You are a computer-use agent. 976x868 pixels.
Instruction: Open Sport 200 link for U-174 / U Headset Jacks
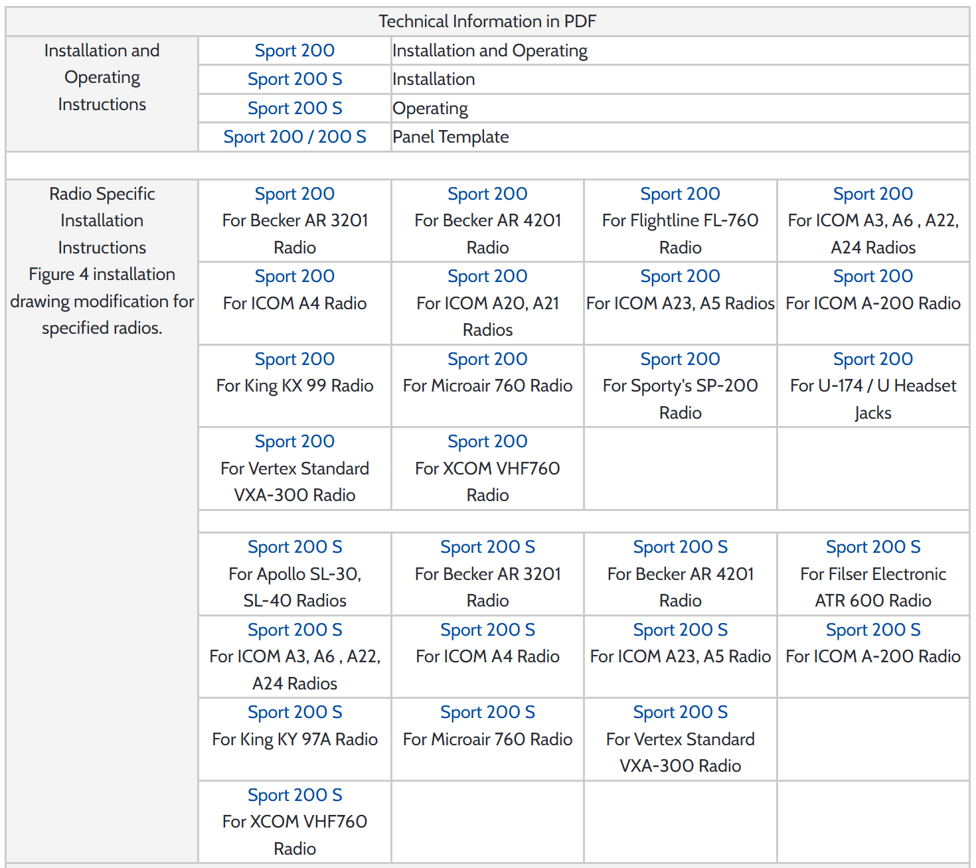point(872,359)
